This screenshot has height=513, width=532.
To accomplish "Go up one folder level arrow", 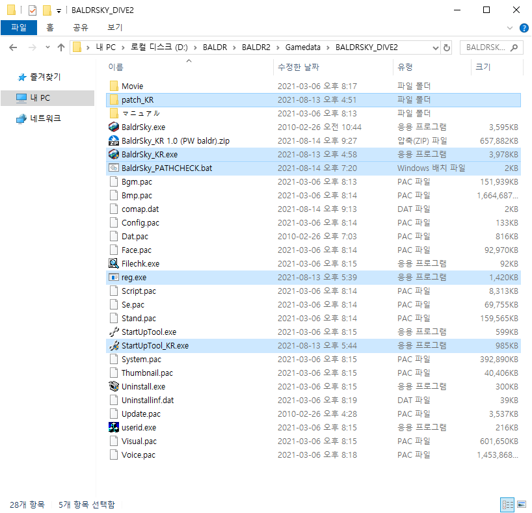I will 61,47.
